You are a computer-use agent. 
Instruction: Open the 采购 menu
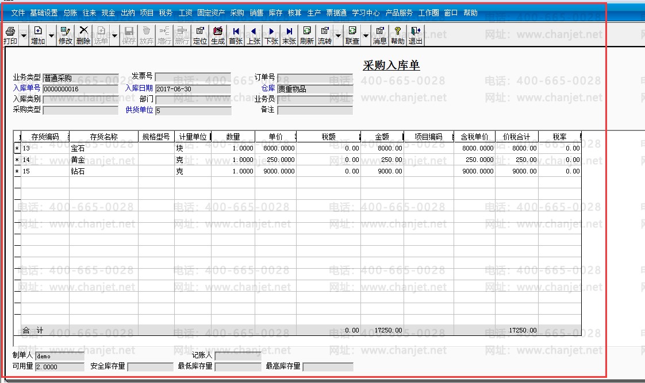237,13
